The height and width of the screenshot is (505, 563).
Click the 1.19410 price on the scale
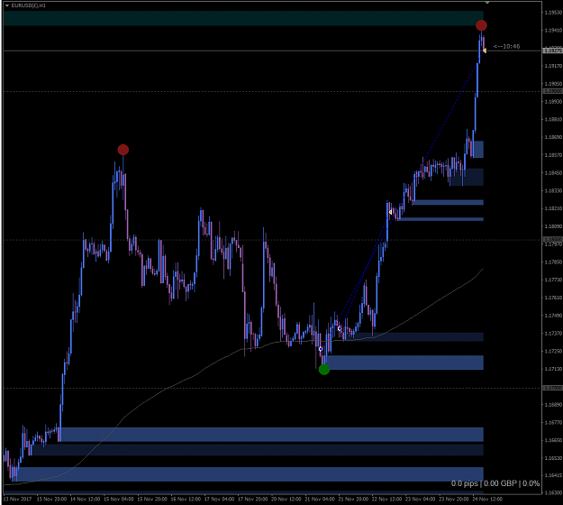pyautogui.click(x=553, y=30)
